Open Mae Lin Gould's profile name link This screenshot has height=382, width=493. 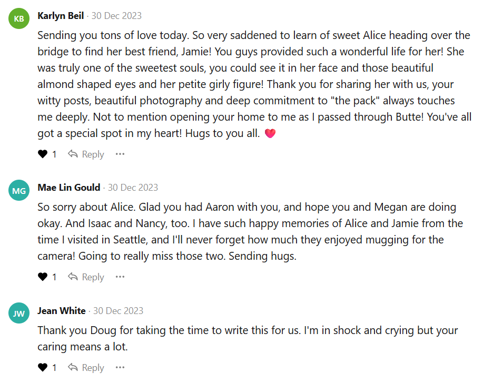[69, 188]
